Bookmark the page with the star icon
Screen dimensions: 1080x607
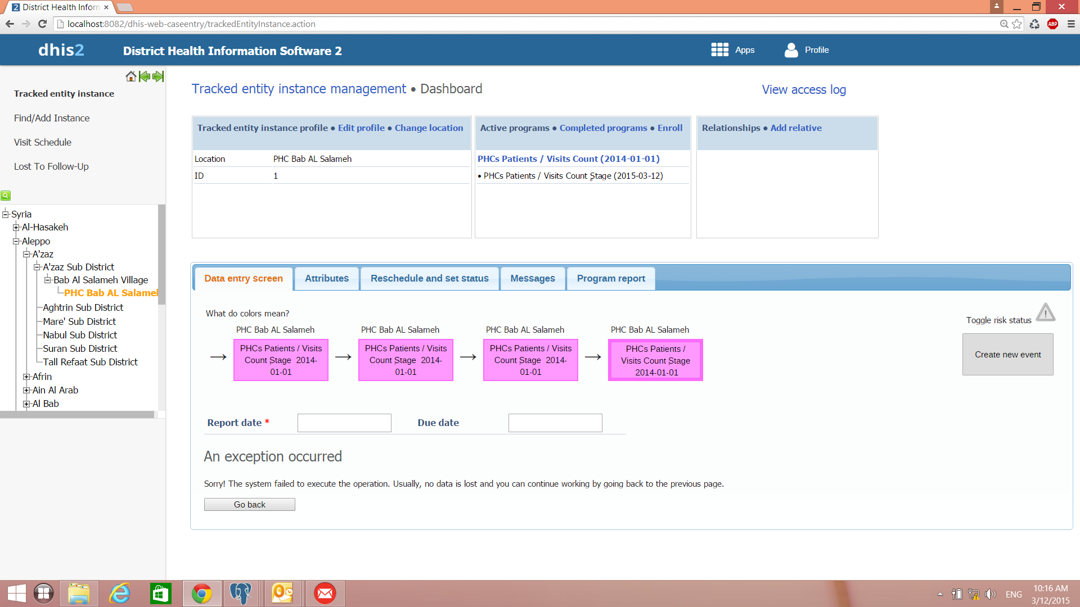click(x=1017, y=24)
